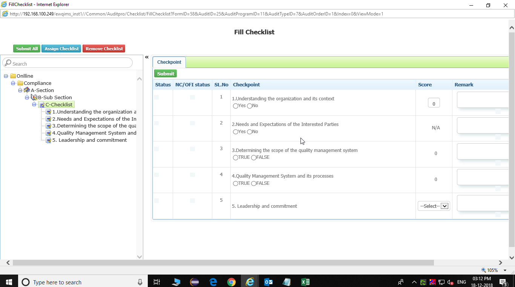Open Microsoft Edge from the taskbar
515x287 pixels.
(x=213, y=282)
